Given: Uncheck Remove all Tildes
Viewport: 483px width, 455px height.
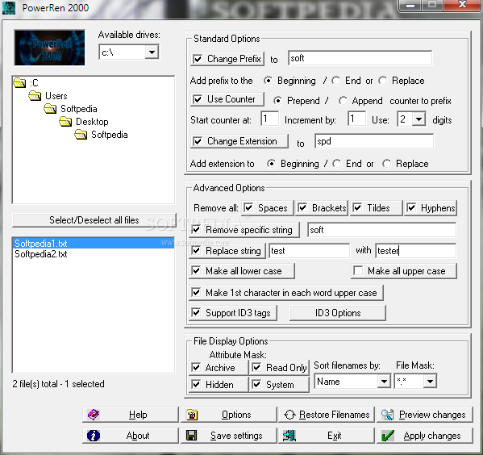Looking at the screenshot, I should tap(357, 208).
